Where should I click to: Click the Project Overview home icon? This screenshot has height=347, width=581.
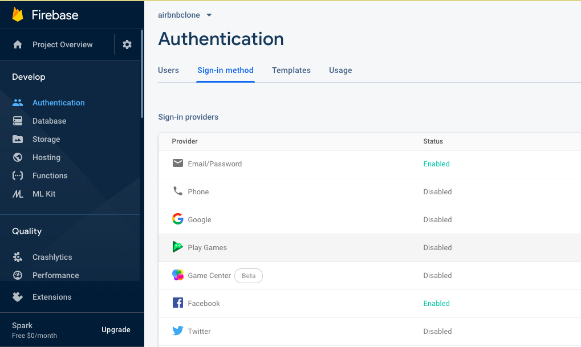point(18,44)
